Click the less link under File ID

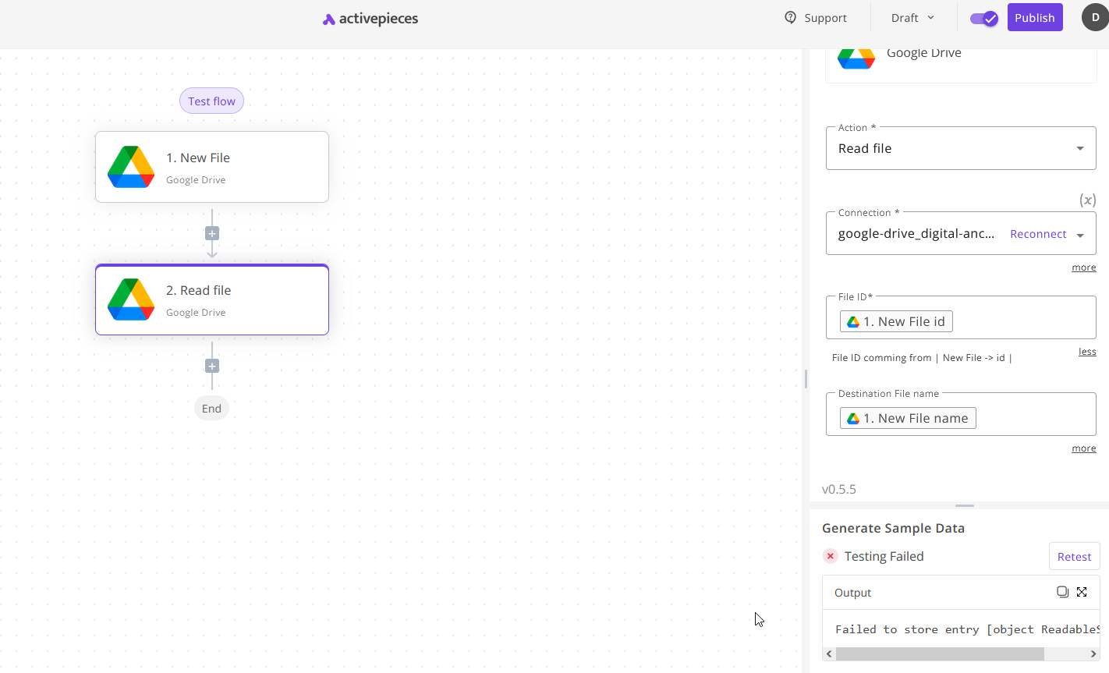tap(1087, 351)
